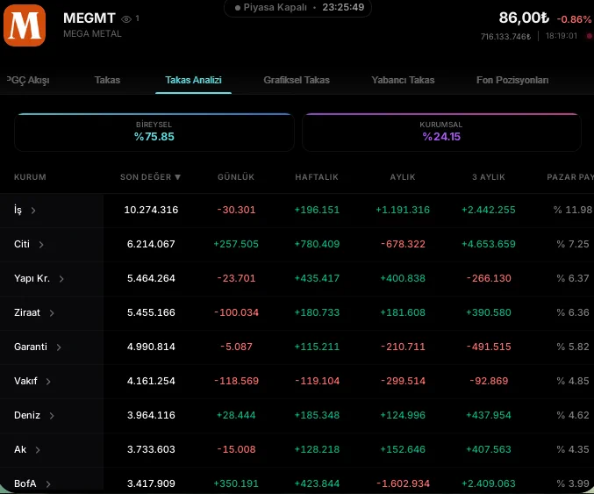Screen dimensions: 594x494
Task: Click BofA's monthly value -1.602.934
Action: tap(403, 483)
